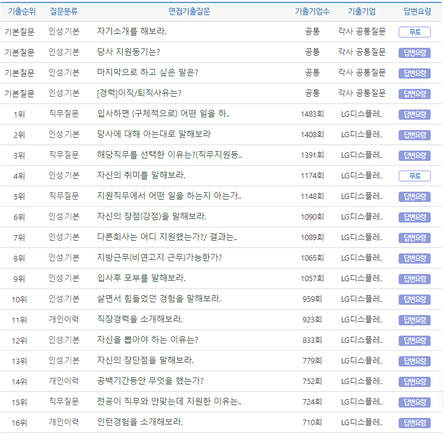Click the [경력]이직/퇴직사유는? question
Screen dimensions: 444x436
tap(139, 94)
